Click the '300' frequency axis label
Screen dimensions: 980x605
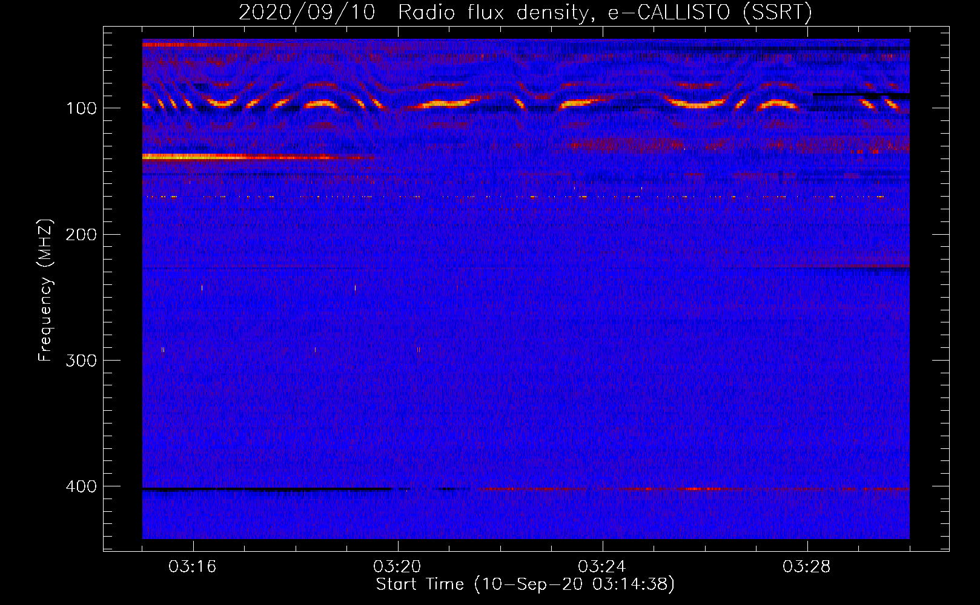[x=81, y=361]
